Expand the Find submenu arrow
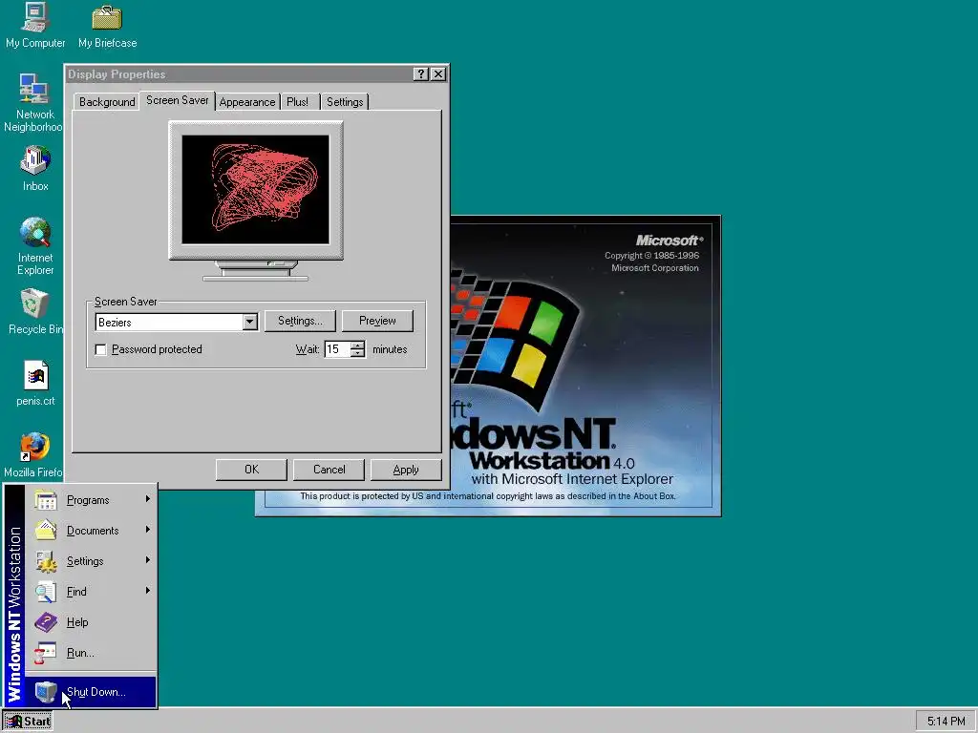The width and height of the screenshot is (978, 733). [148, 590]
